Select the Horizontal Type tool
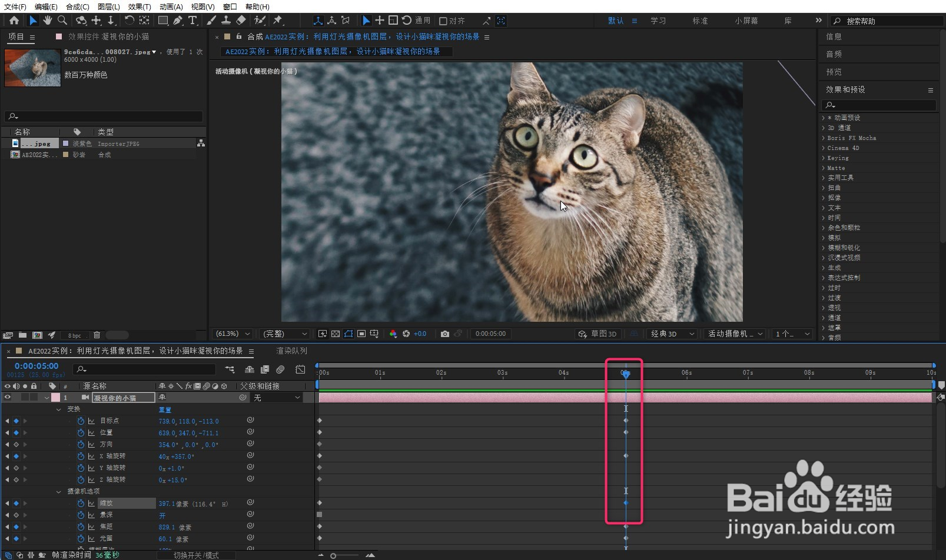 click(192, 21)
